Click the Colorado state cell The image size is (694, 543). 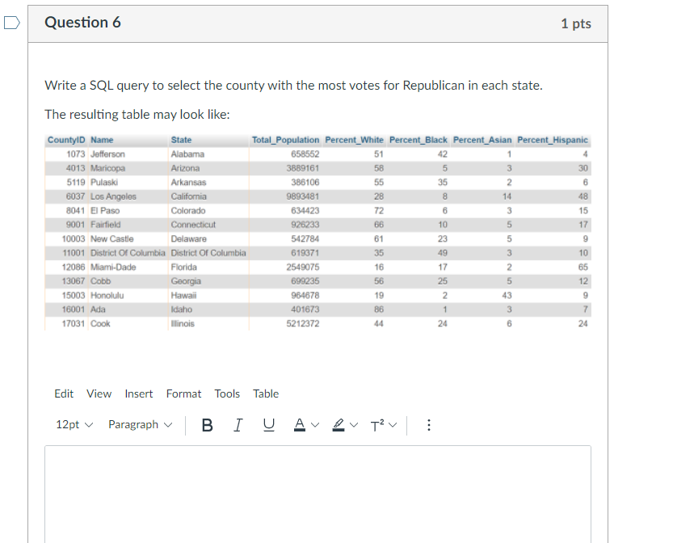pos(188,211)
